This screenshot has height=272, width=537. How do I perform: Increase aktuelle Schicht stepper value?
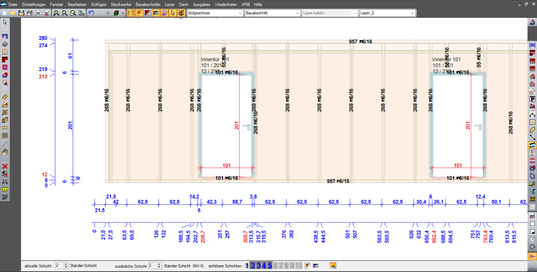point(66,264)
